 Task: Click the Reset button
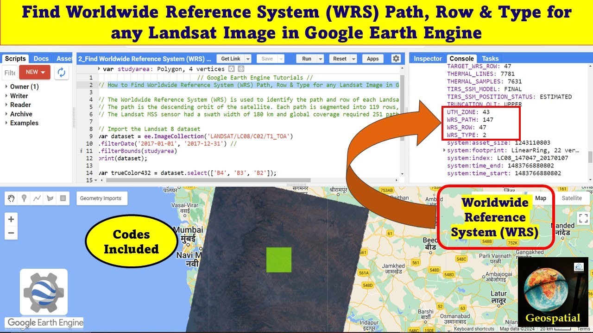tap(340, 59)
